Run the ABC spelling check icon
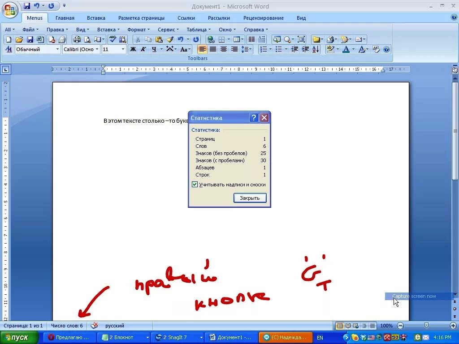 [113, 39]
